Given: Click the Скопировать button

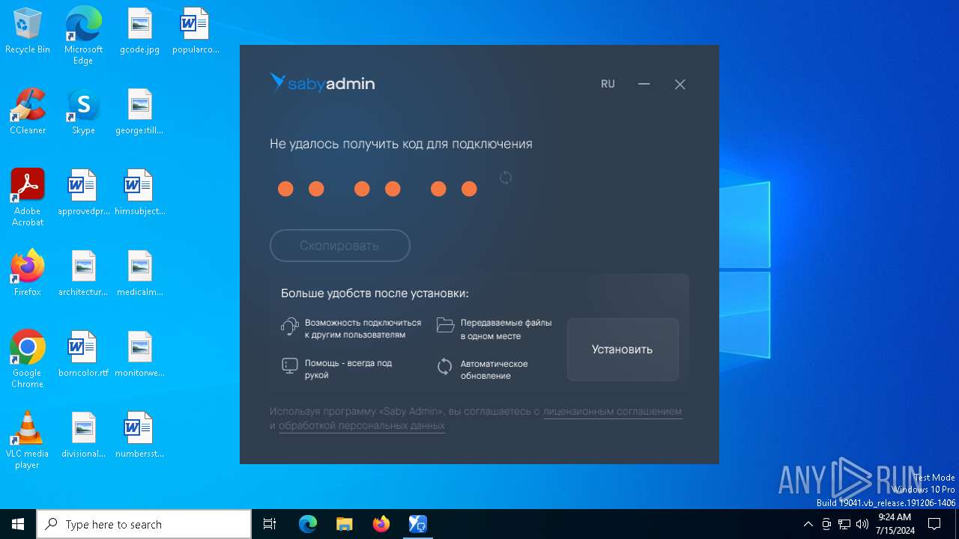Looking at the screenshot, I should point(339,246).
